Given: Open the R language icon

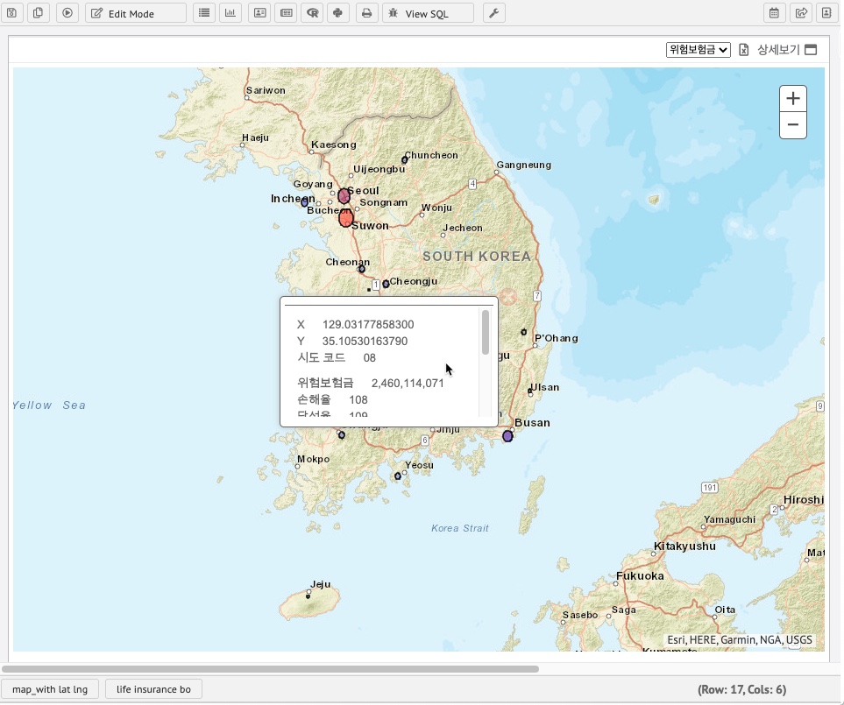Looking at the screenshot, I should point(312,13).
